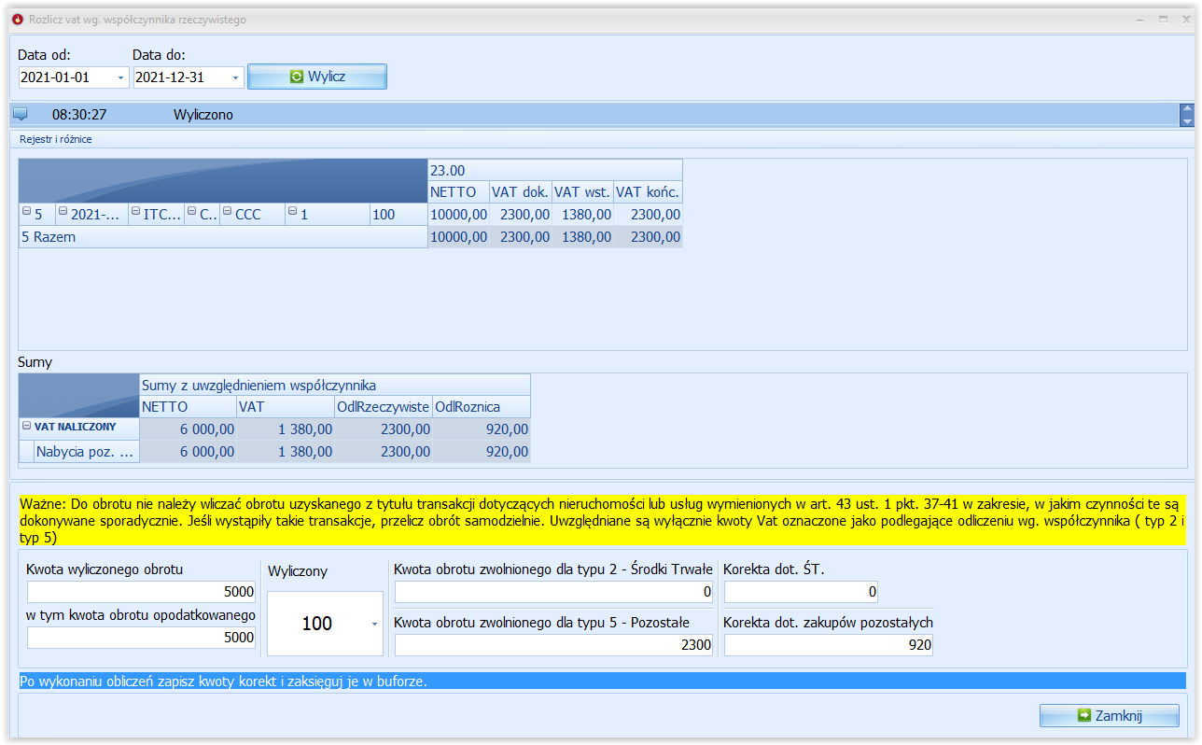
Task: Click the Kwota wyliczonego obrotu field
Action: pos(141,592)
